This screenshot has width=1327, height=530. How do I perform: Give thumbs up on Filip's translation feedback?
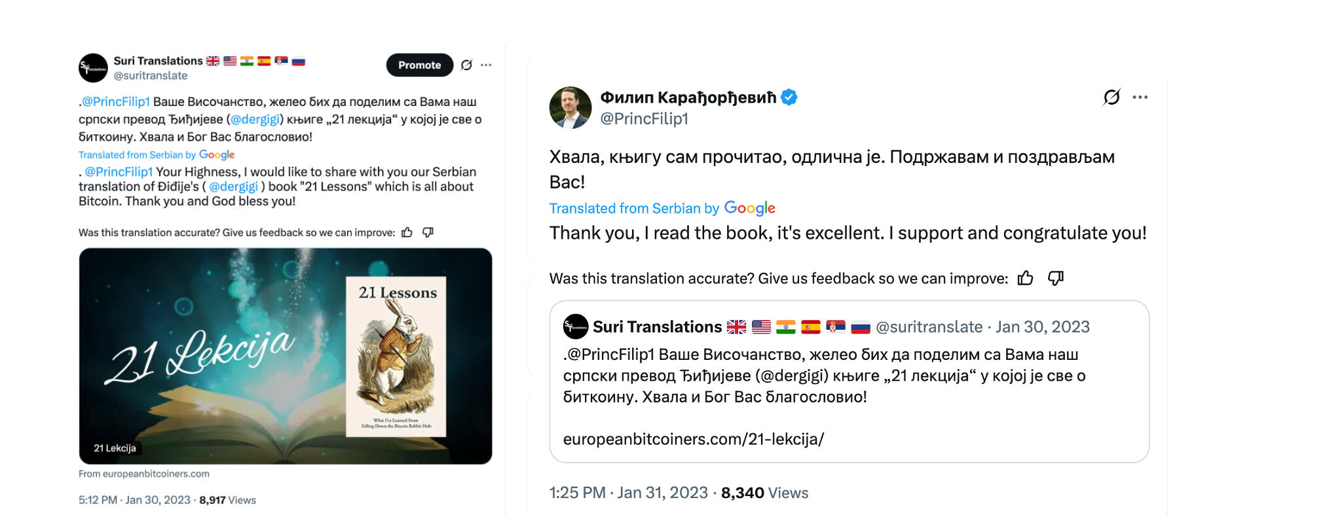pyautogui.click(x=1024, y=278)
